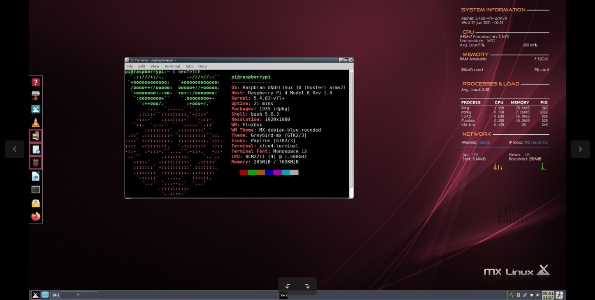Viewport: 595px width, 300px height.
Task: Click the 'Host: Raspberry Pi 4 Model B' line
Action: click(x=281, y=93)
